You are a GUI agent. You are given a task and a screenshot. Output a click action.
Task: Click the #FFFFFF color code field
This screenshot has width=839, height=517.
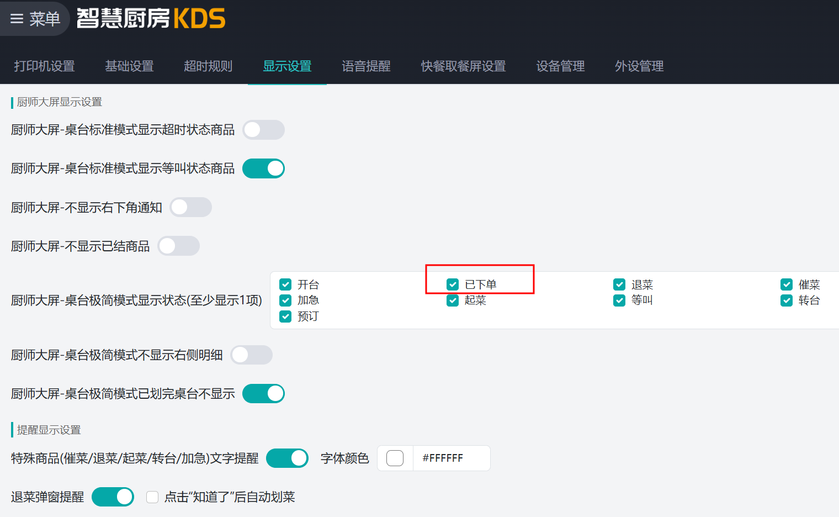pos(452,458)
